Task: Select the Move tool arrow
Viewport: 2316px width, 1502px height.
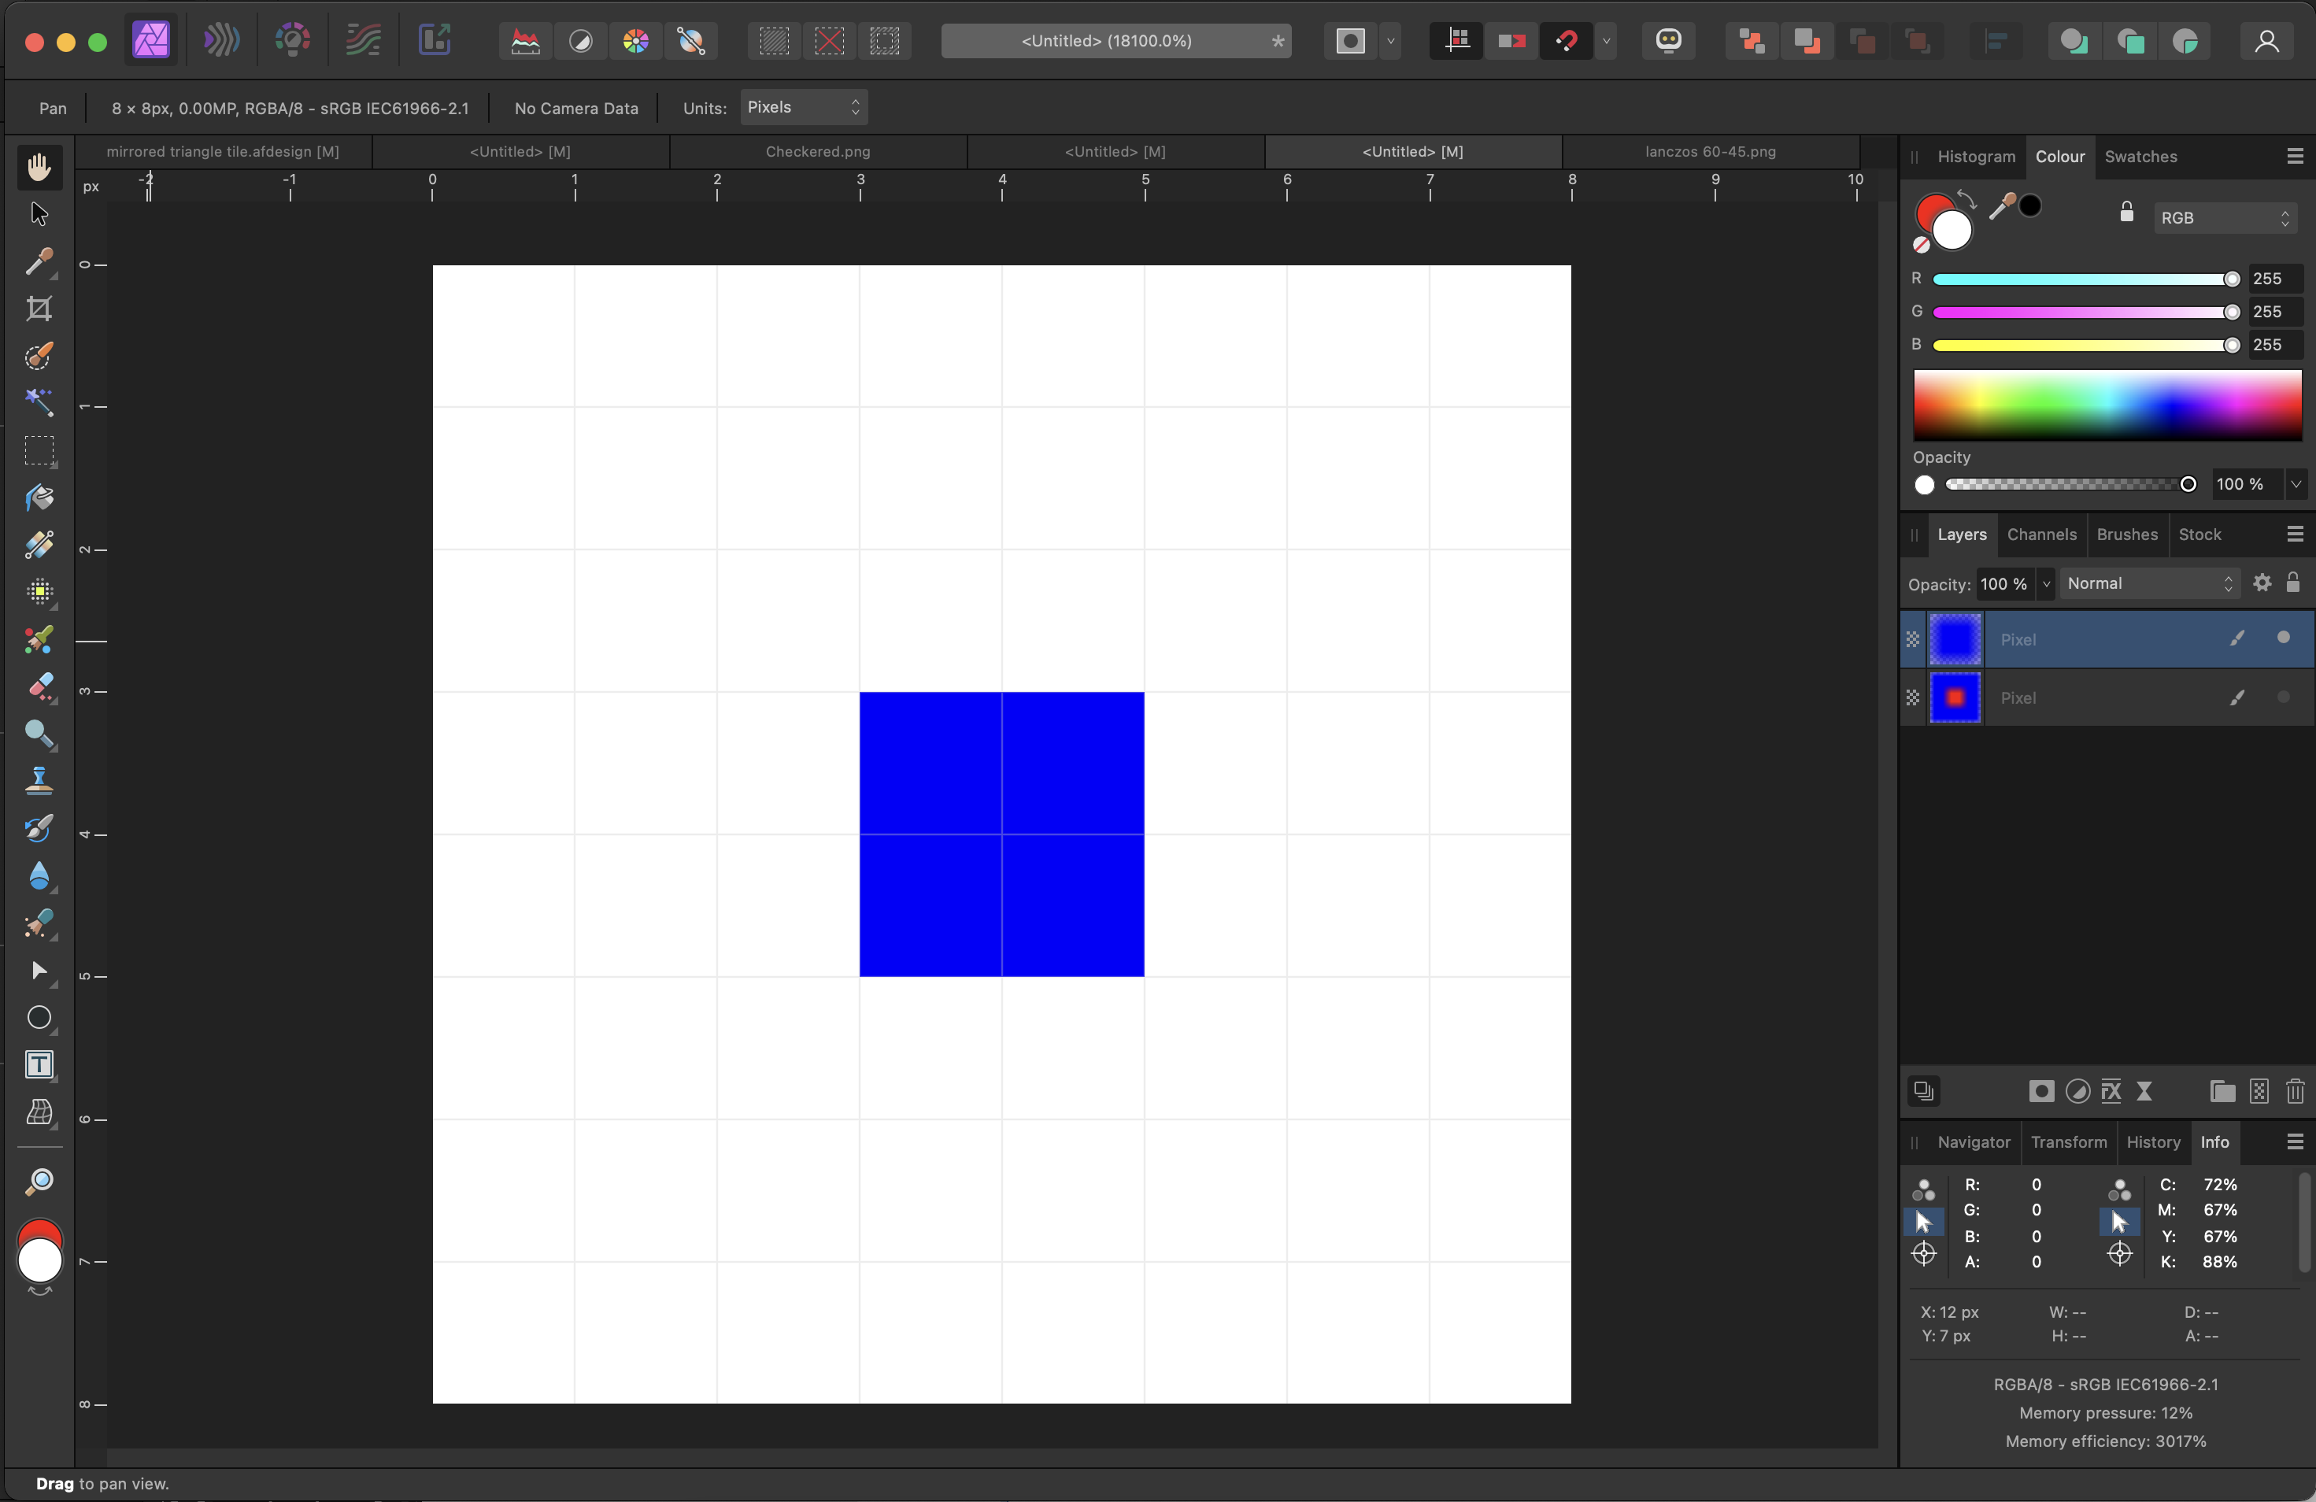Action: click(x=39, y=214)
